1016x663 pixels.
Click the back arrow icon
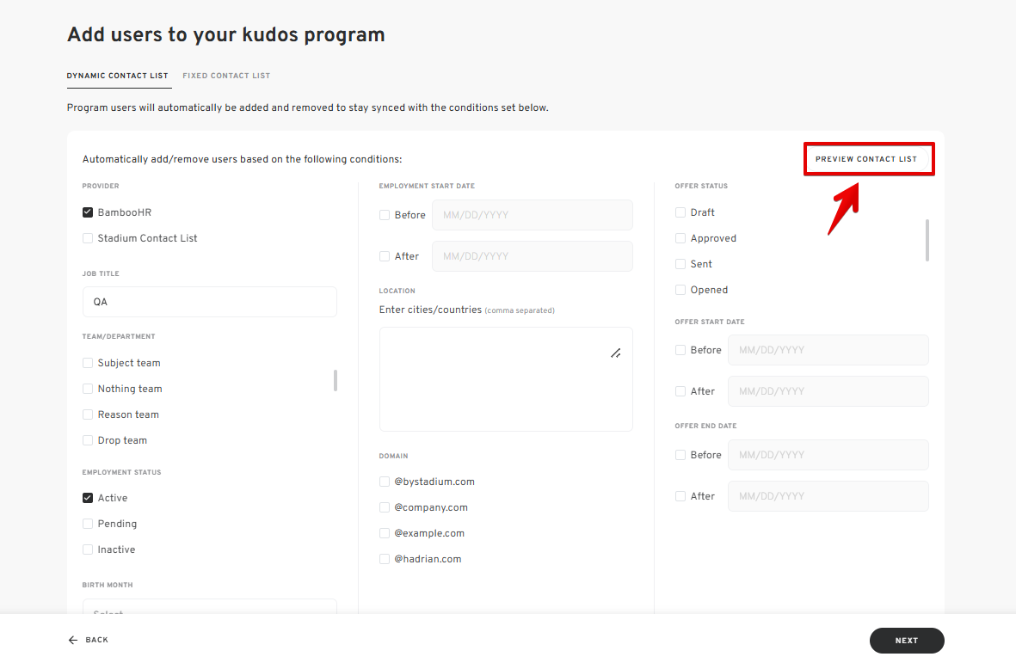73,640
